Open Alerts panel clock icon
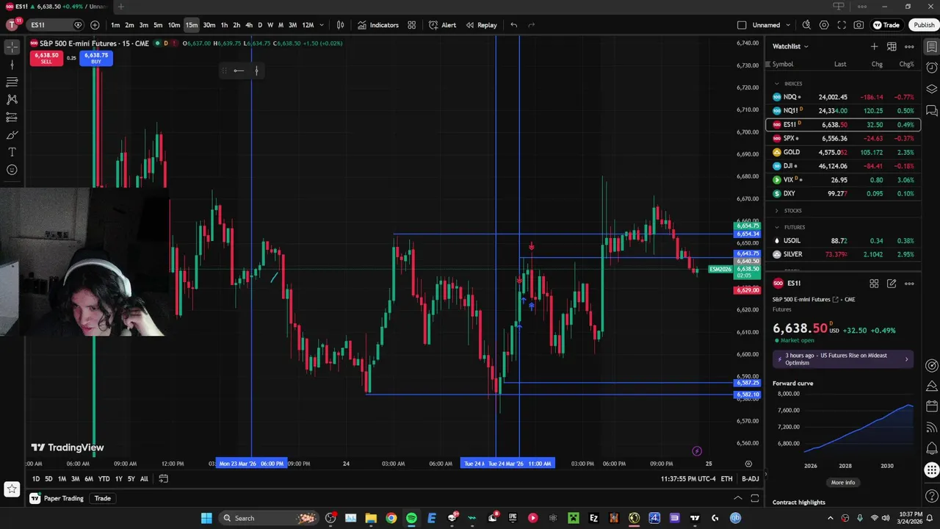Viewport: 940px width, 529px height. click(931, 68)
